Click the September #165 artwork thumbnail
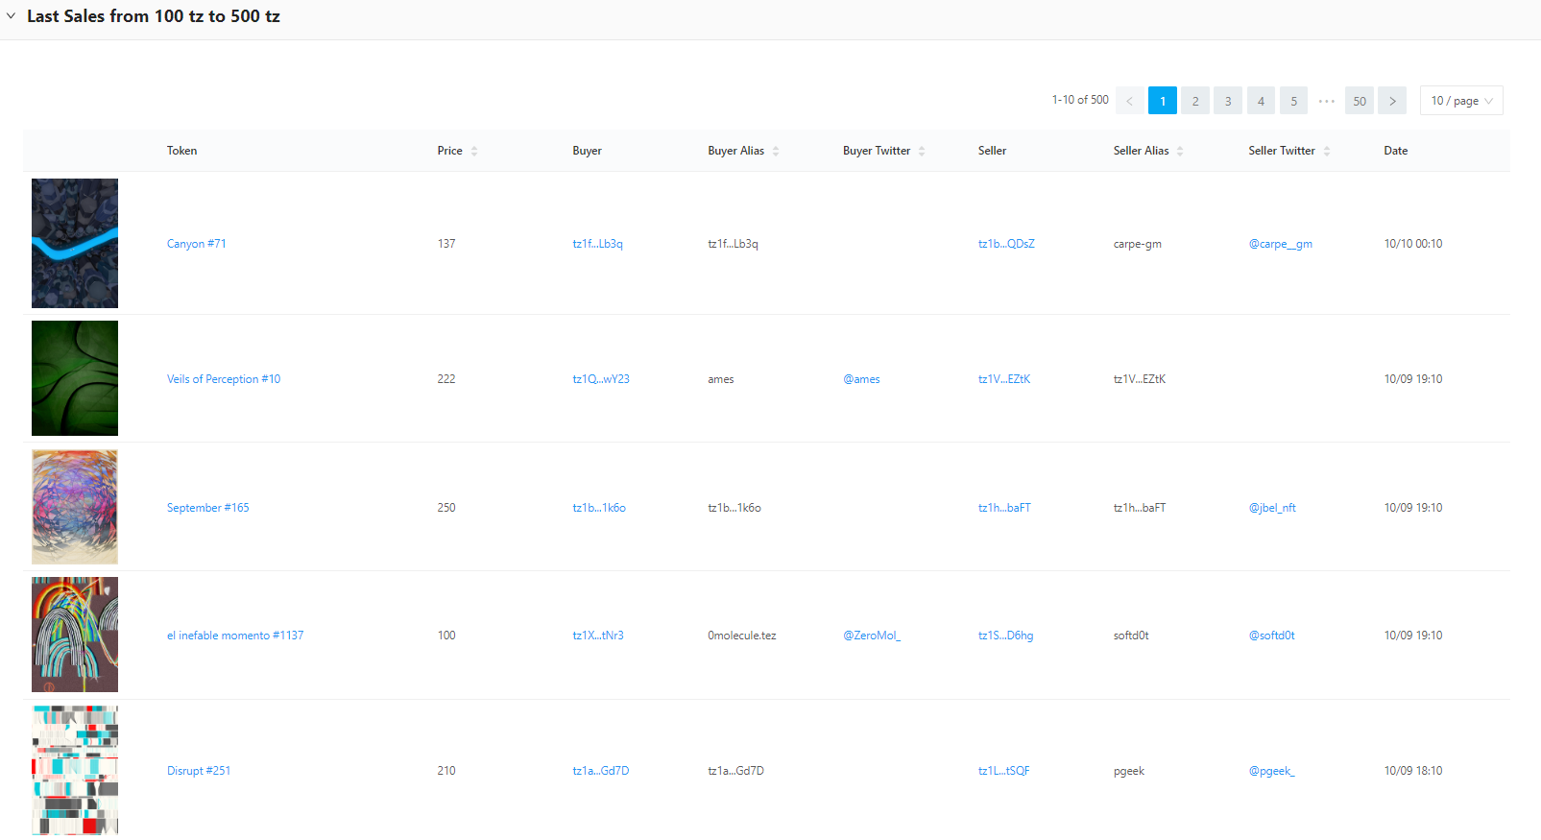The width and height of the screenshot is (1541, 840). [75, 507]
